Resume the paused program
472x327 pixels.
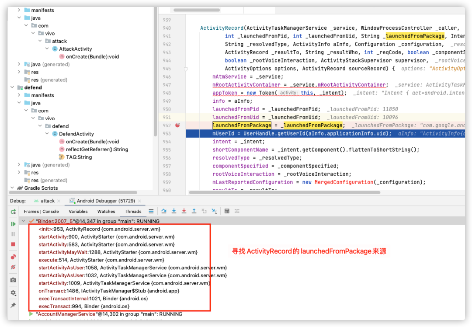13,224
